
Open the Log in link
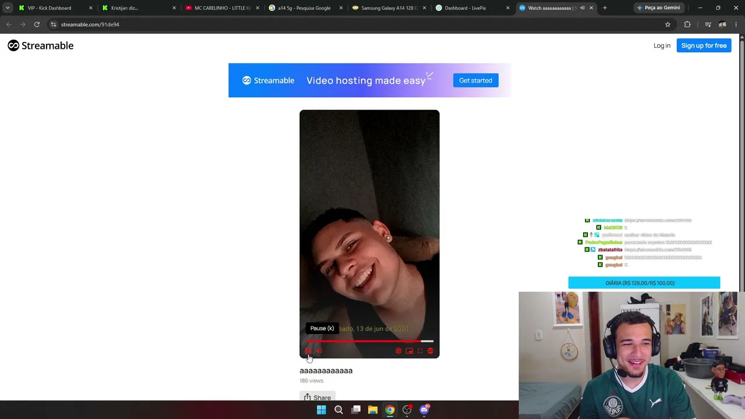coord(662,45)
